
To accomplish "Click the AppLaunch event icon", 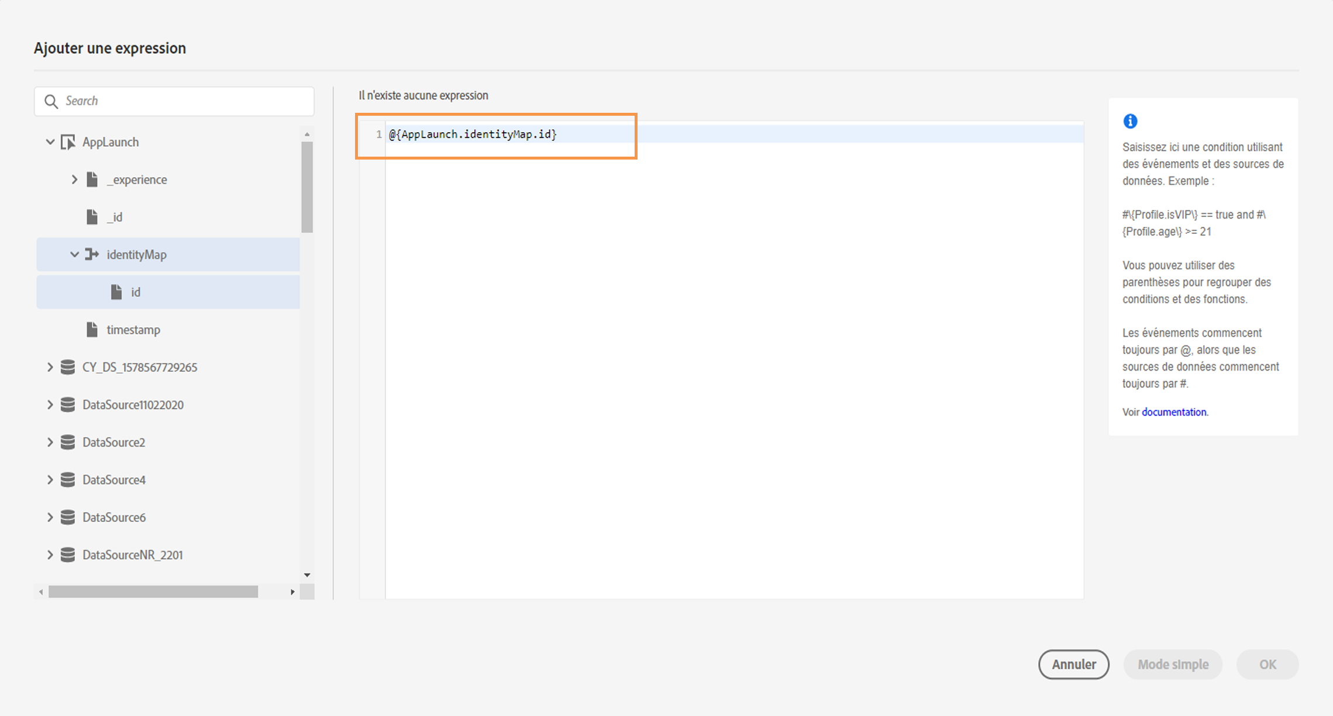I will (68, 142).
